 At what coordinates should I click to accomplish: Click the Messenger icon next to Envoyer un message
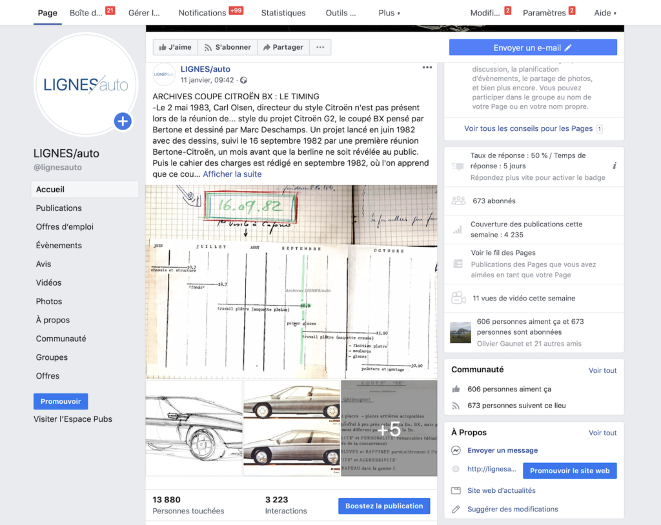tap(456, 451)
